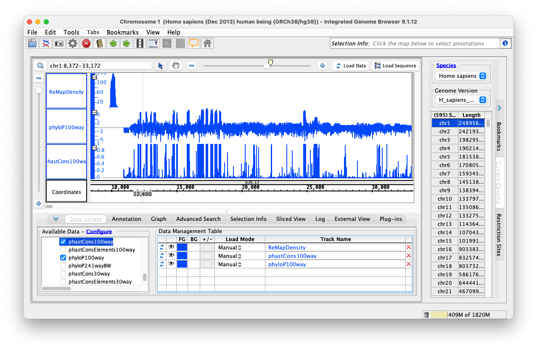Hide phastCons100way track using eye icon
Screen dimensions: 537x350
[171, 256]
